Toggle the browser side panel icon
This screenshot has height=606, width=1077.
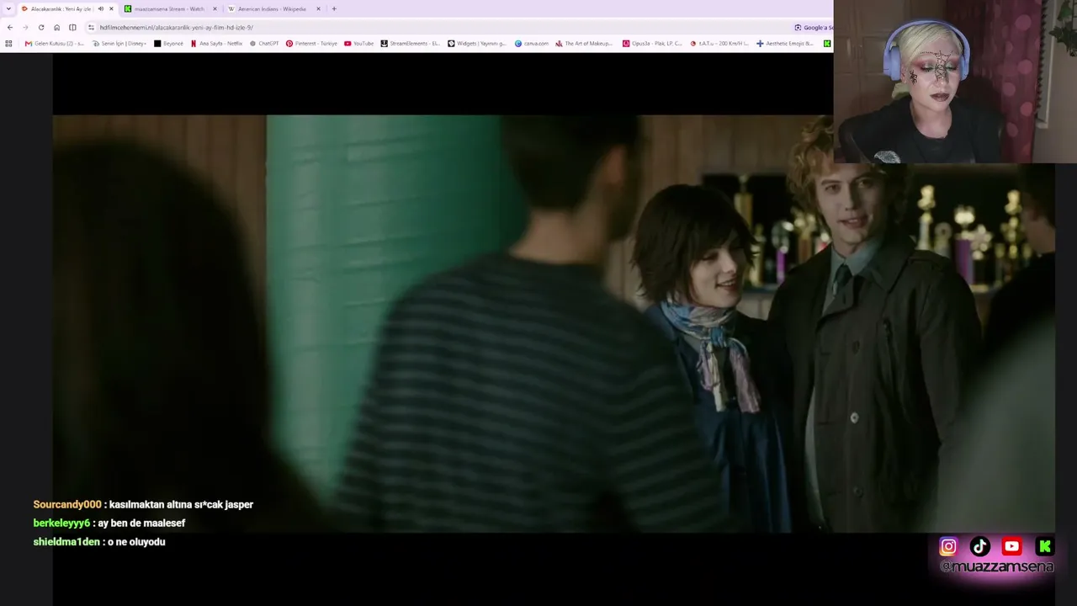point(72,27)
